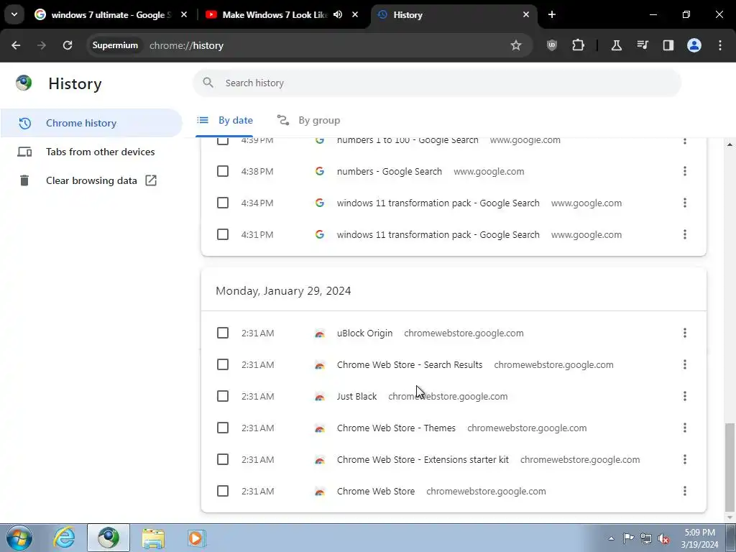Image resolution: width=736 pixels, height=552 pixels.
Task: Switch to the By date tab
Action: point(225,121)
